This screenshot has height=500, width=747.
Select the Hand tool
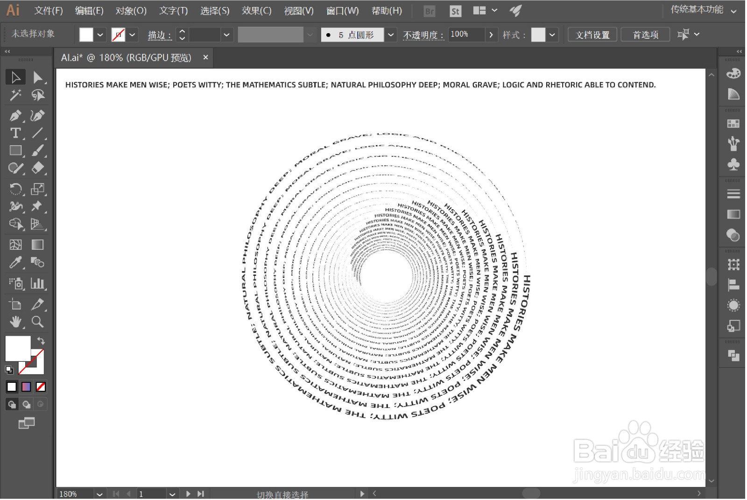[15, 322]
